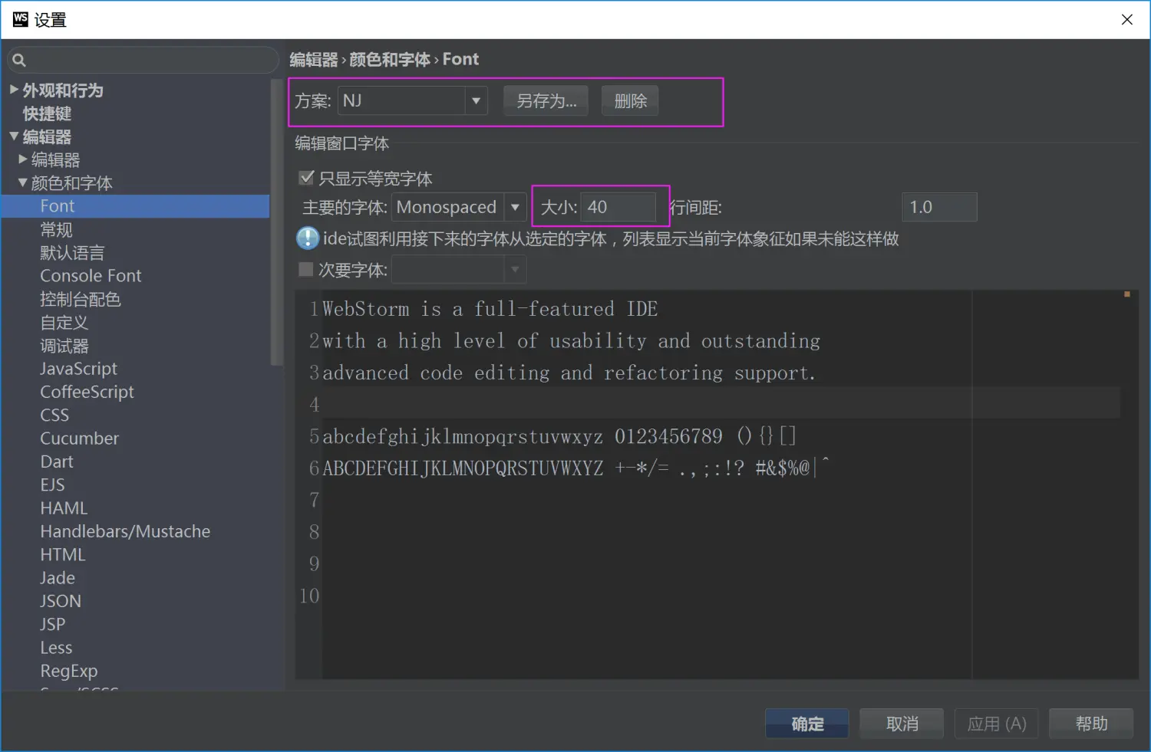The image size is (1151, 752).
Task: Click preview line 'advanced code editing and refactoring'
Action: coord(569,373)
